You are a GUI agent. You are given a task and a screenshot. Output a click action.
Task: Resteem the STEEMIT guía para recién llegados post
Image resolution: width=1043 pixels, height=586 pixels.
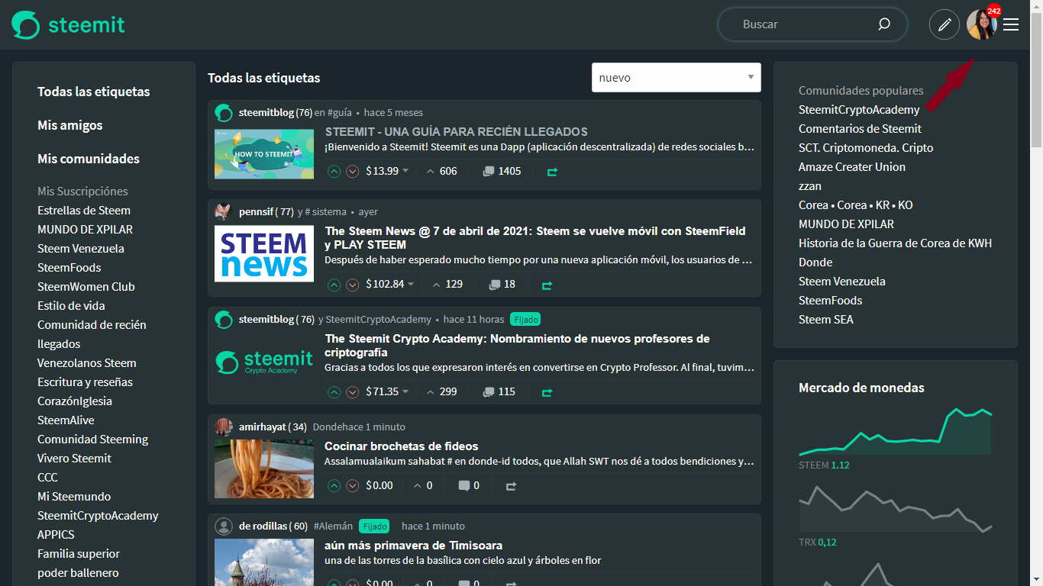pos(552,172)
